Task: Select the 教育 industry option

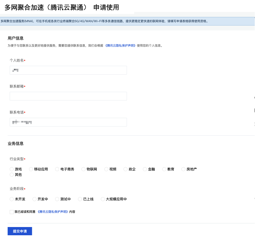Action: (164, 169)
